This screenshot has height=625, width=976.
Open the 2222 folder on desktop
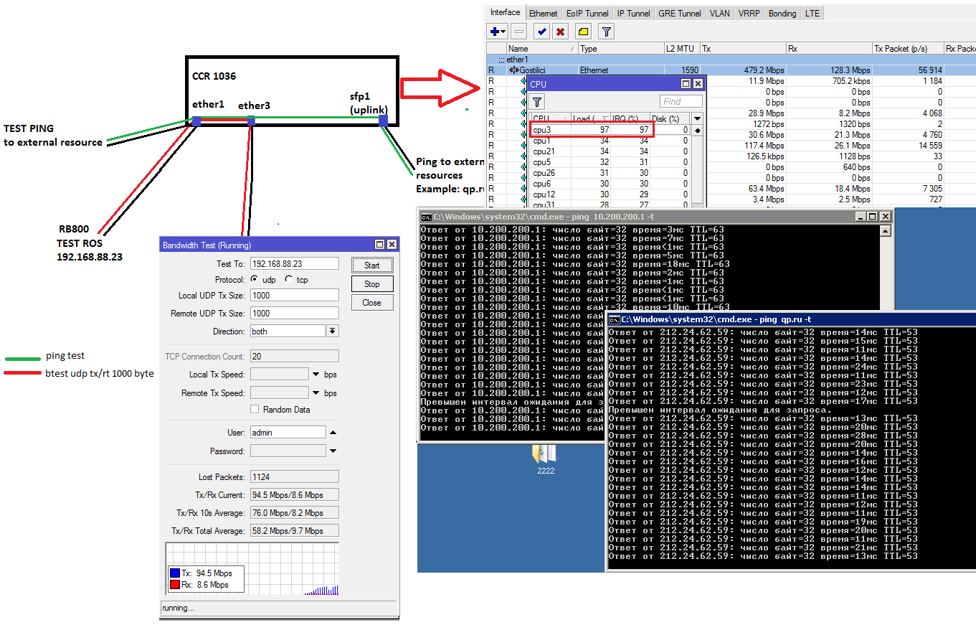(x=545, y=454)
